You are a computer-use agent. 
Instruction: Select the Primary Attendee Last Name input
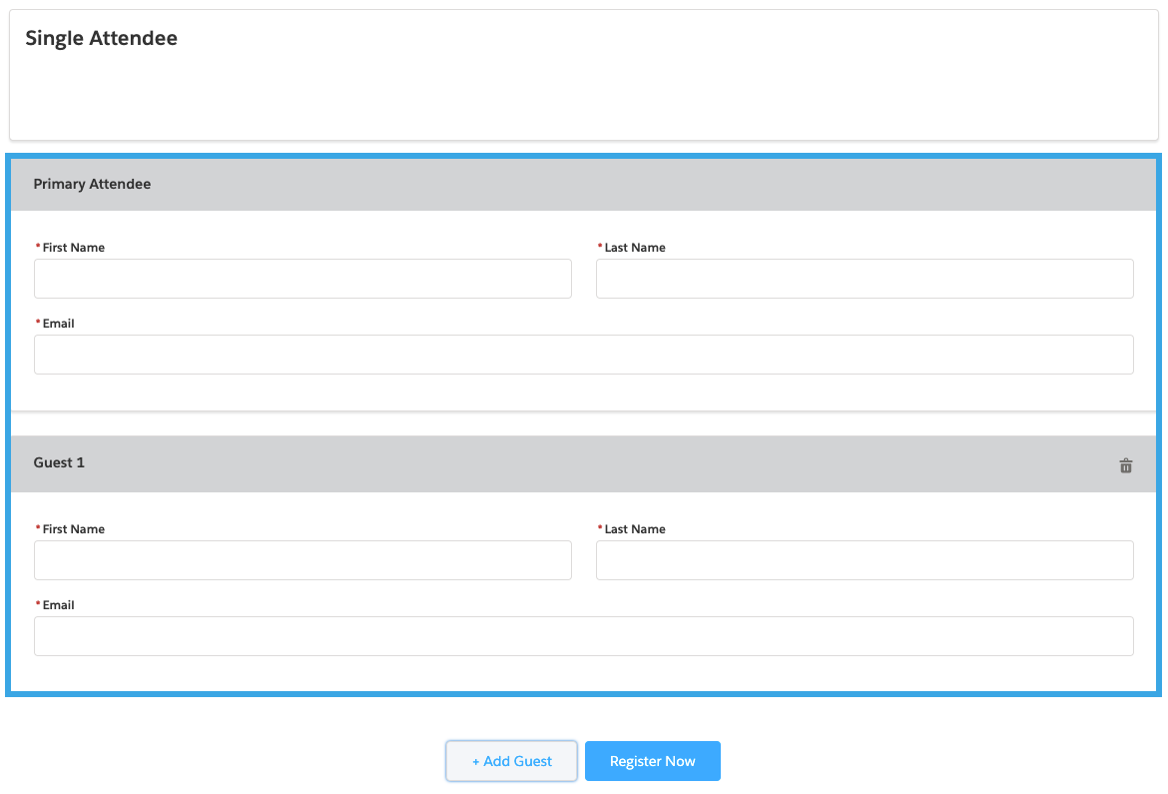(865, 279)
